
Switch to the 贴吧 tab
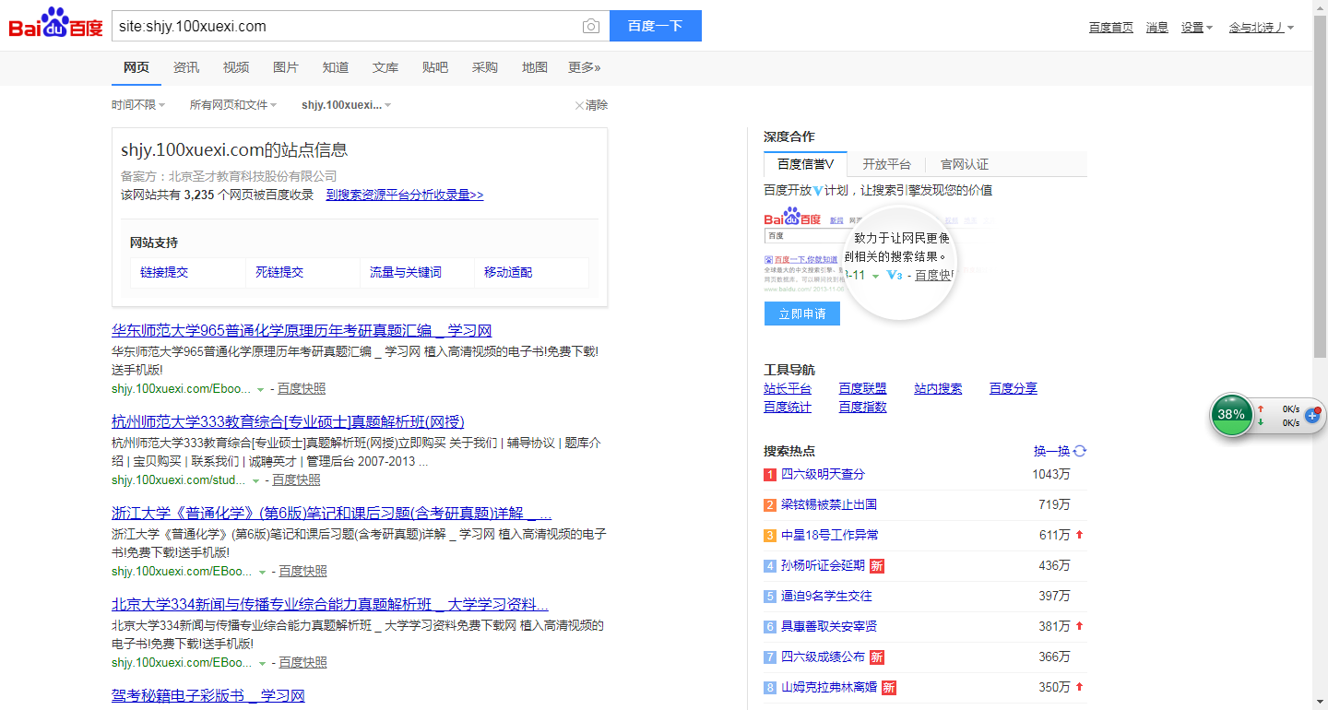pyautogui.click(x=435, y=67)
